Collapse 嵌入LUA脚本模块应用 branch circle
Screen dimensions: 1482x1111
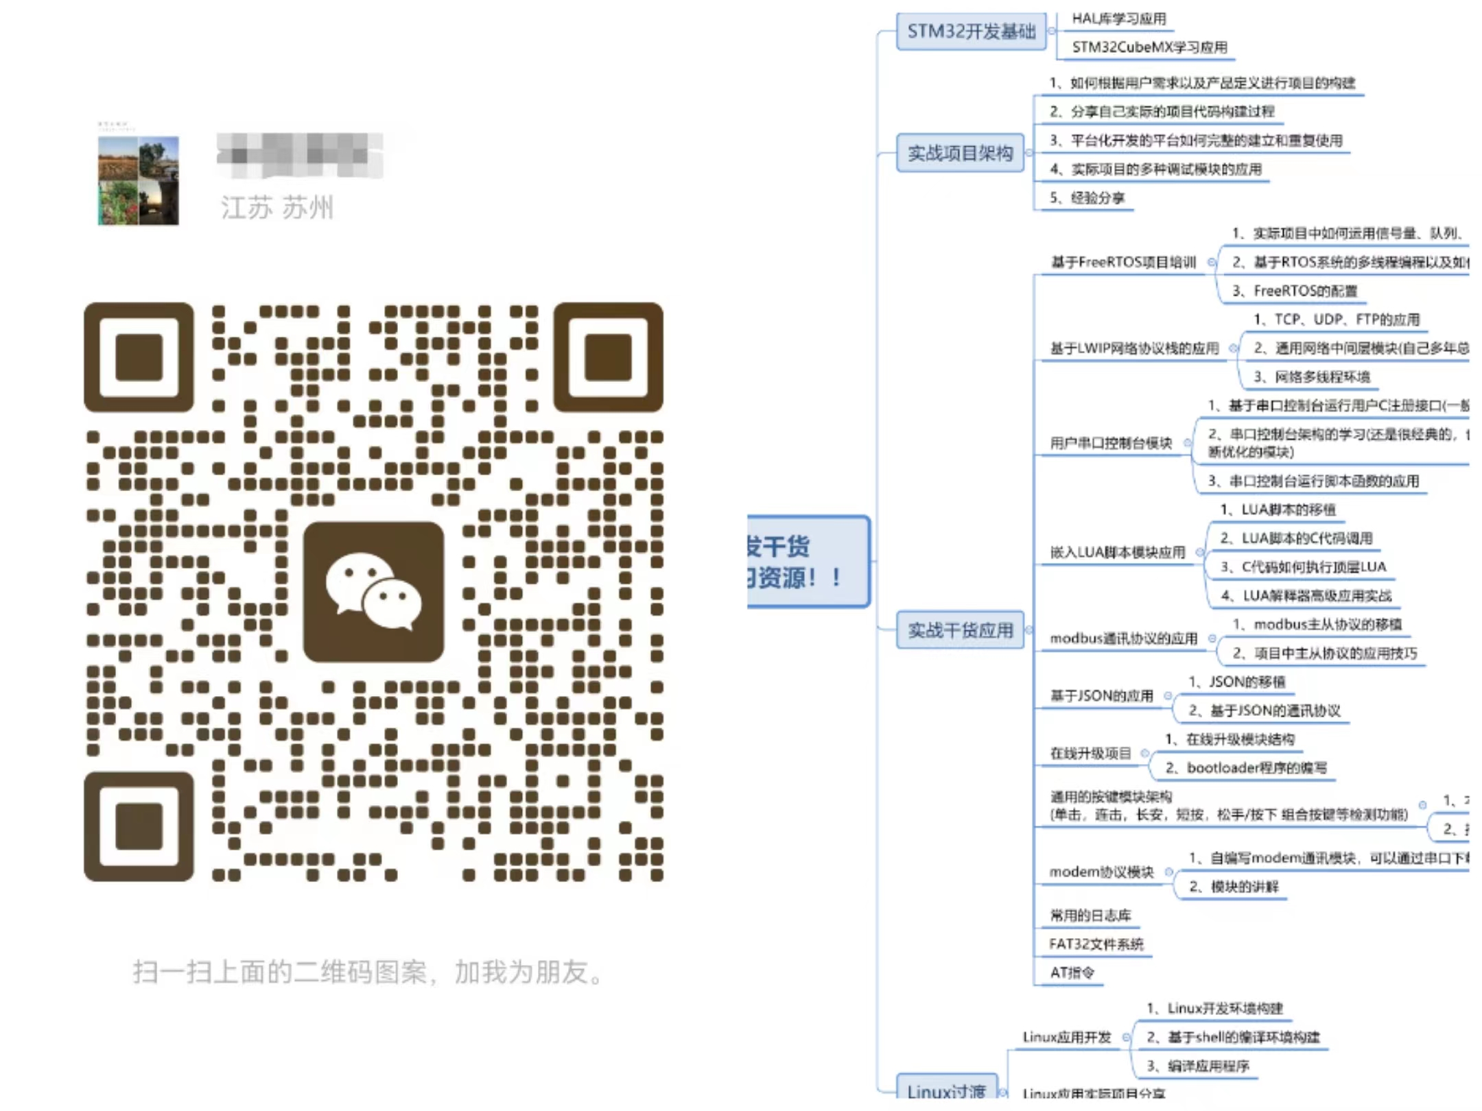click(1199, 552)
